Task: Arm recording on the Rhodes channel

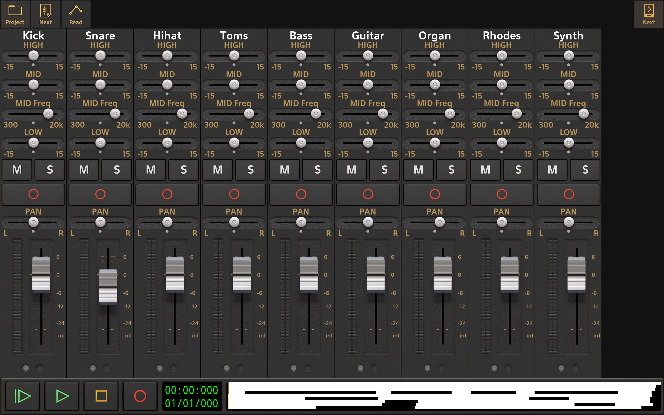Action: click(502, 194)
